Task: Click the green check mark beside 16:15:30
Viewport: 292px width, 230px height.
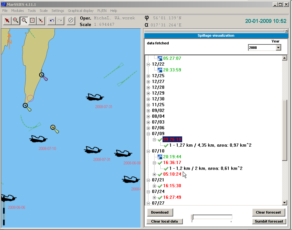Action: [160, 186]
